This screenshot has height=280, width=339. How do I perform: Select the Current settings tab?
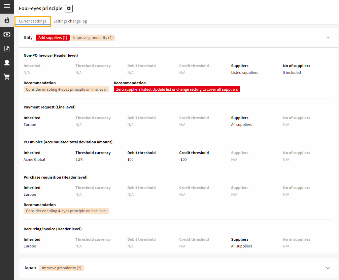(x=33, y=21)
